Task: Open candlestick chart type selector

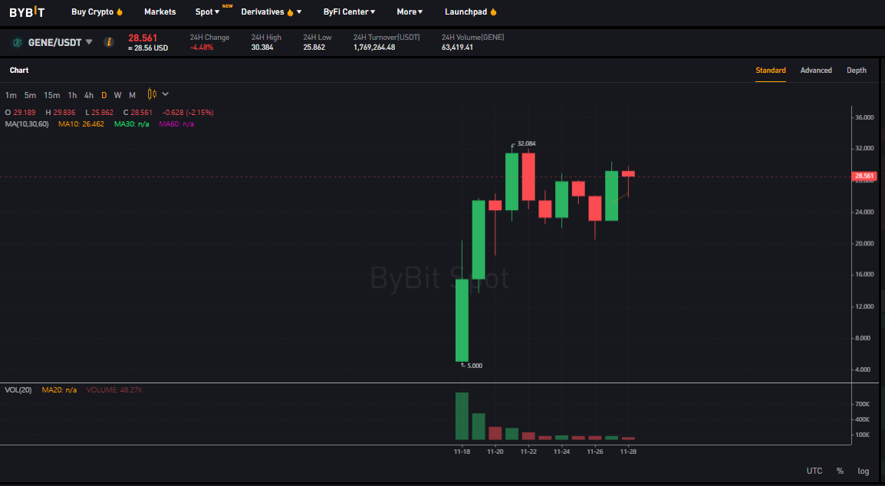Action: click(x=152, y=94)
